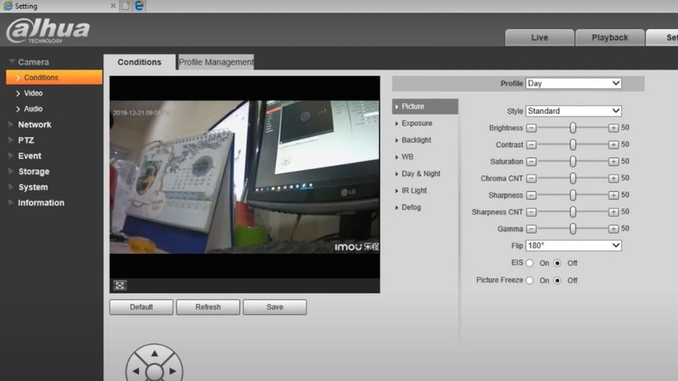Click Sharpness minus icon

pos(531,196)
